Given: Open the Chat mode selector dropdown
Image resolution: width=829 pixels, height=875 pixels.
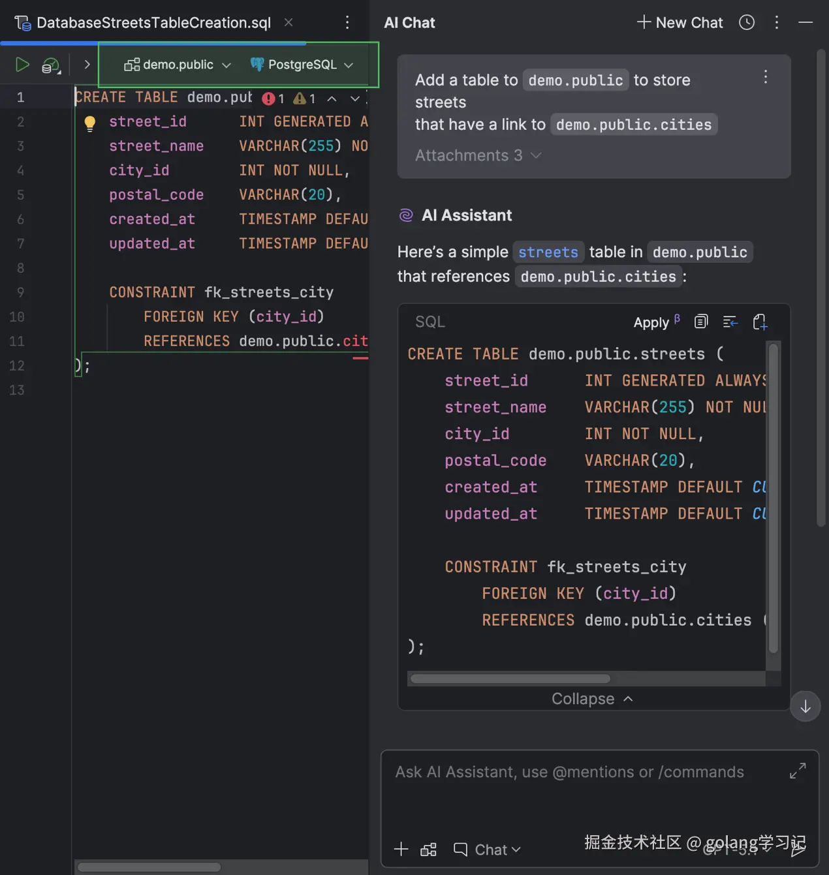Looking at the screenshot, I should [487, 849].
